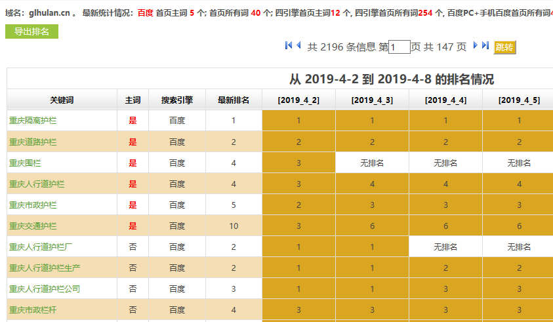
Task: Click the 重庆市政护栏 keyword link
Action: 33,205
